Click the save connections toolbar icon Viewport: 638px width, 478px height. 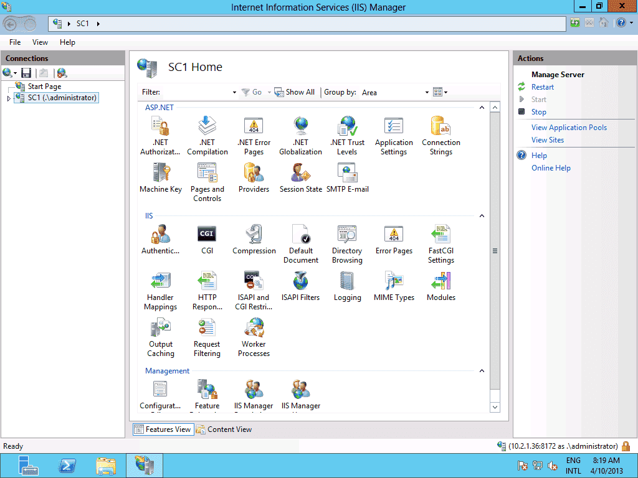26,73
